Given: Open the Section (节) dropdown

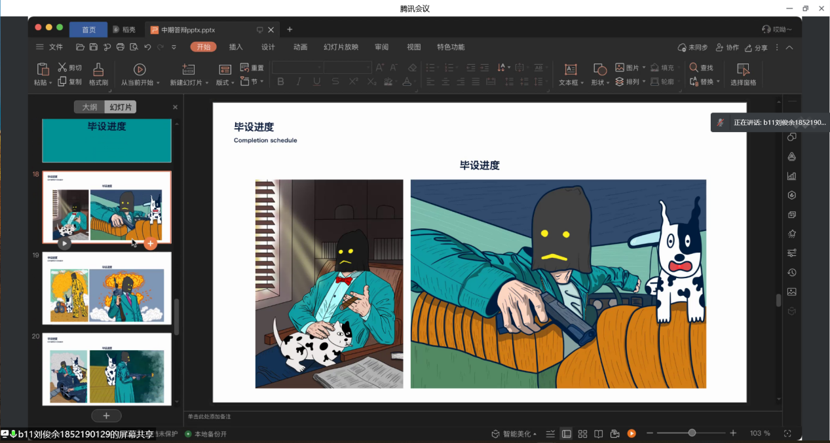Looking at the screenshot, I should 252,82.
